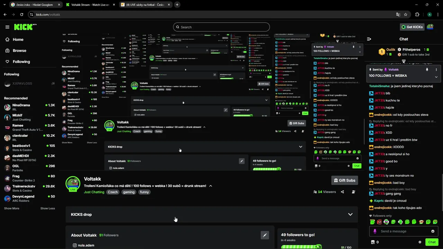443x249 pixels.
Task: Click the Czech tag
Action: pyautogui.click(x=113, y=192)
